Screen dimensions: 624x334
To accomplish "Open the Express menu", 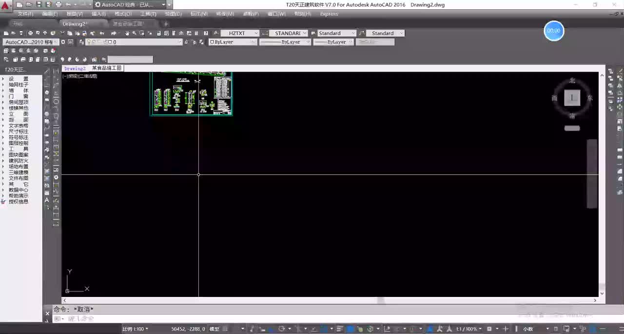I will click(x=329, y=14).
